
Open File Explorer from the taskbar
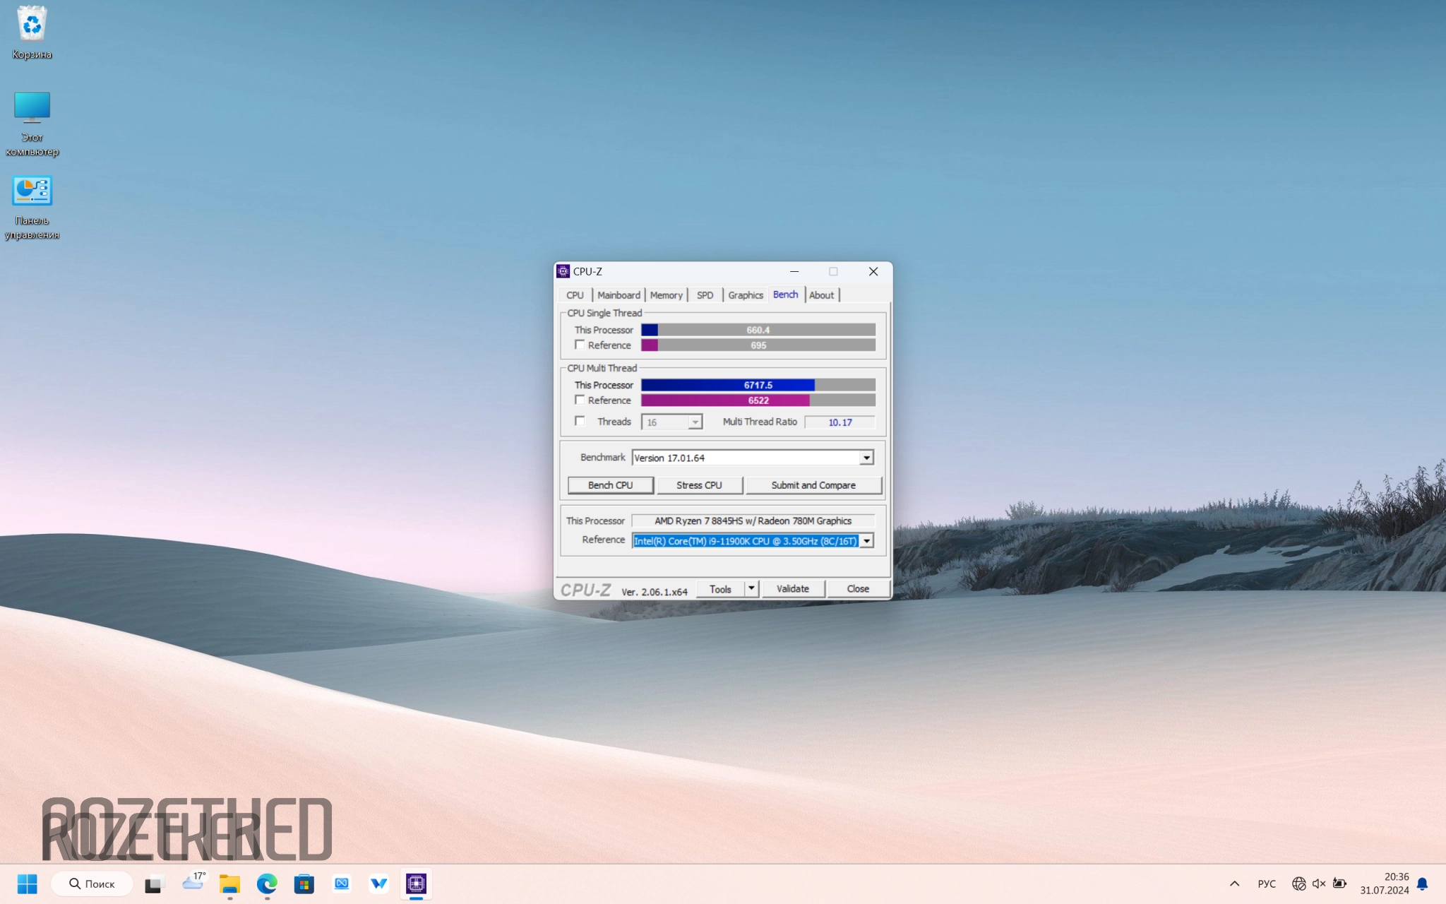click(229, 884)
